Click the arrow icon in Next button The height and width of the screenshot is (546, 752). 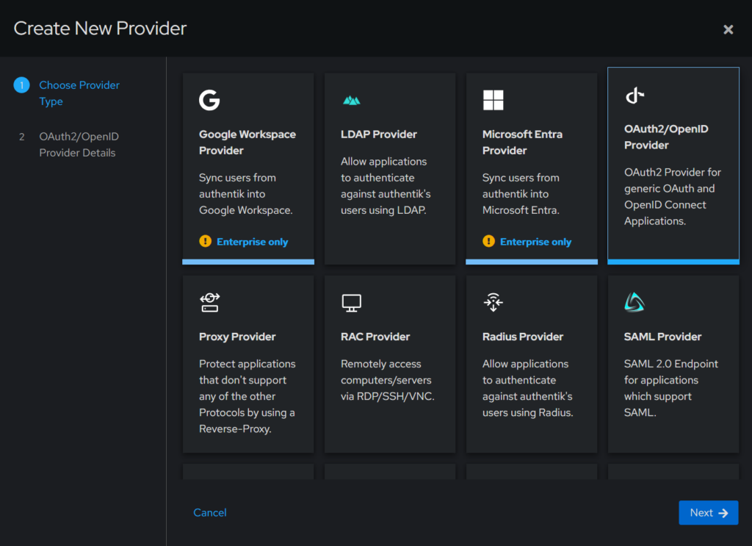pos(723,513)
